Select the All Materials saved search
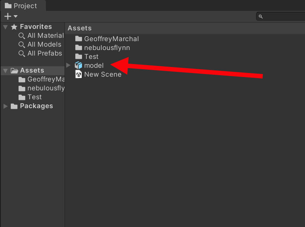The height and width of the screenshot is (227, 305). coord(46,36)
